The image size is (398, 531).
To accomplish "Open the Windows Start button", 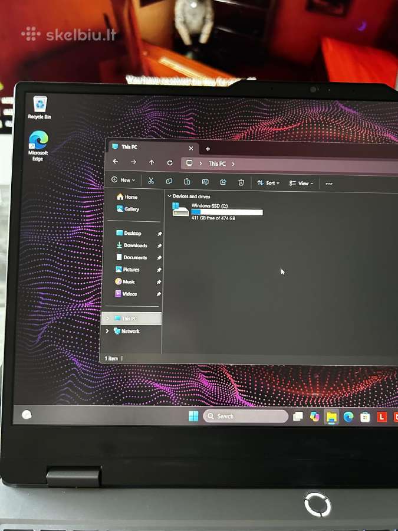I will coord(193,416).
